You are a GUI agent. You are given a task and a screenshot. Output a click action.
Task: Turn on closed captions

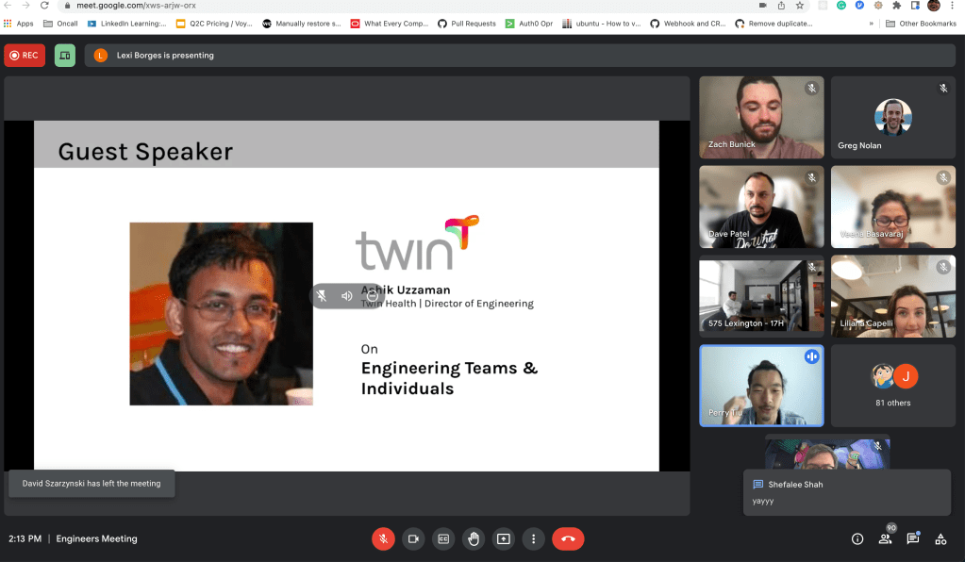[x=443, y=538]
